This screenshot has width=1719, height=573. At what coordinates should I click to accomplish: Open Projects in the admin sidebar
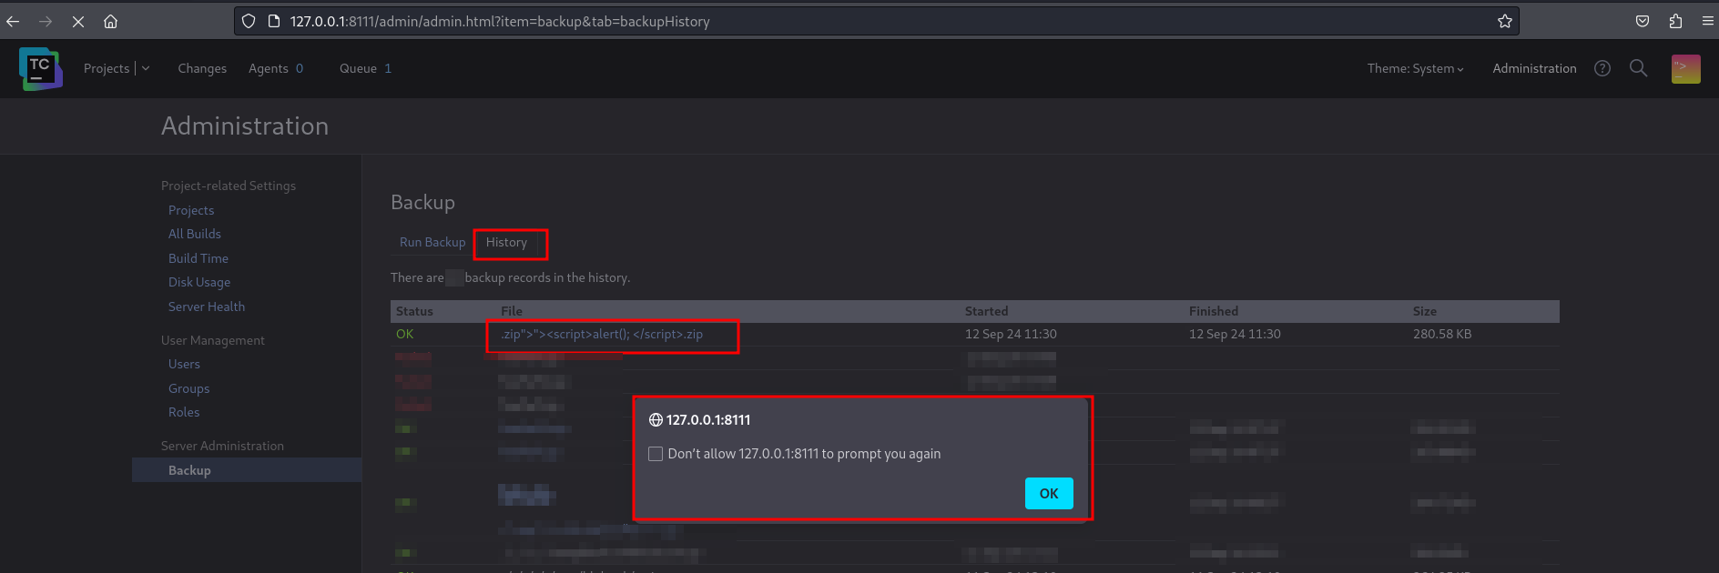tap(191, 210)
